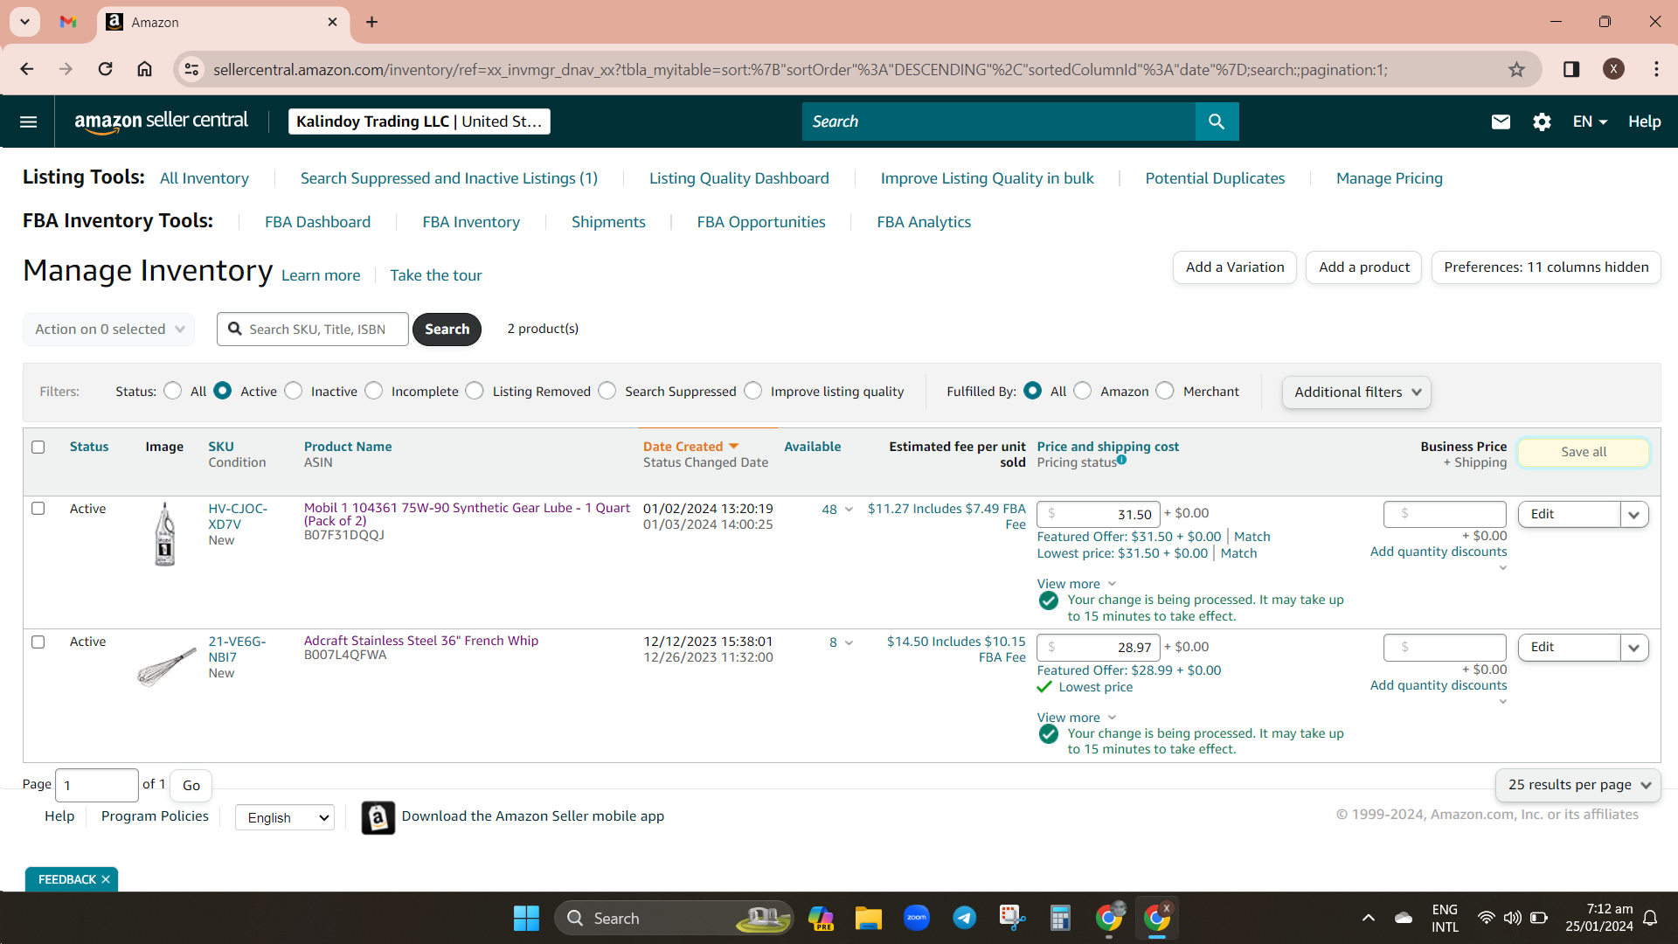Viewport: 1678px width, 944px height.
Task: View site information icon in address bar
Action: coord(191,69)
